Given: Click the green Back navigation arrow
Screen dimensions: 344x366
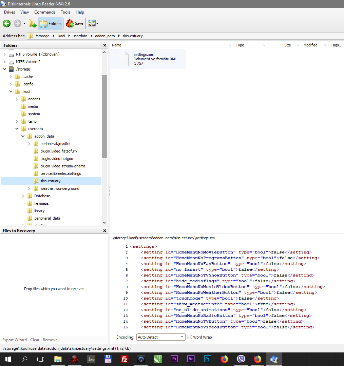Looking at the screenshot, I should pos(7,23).
